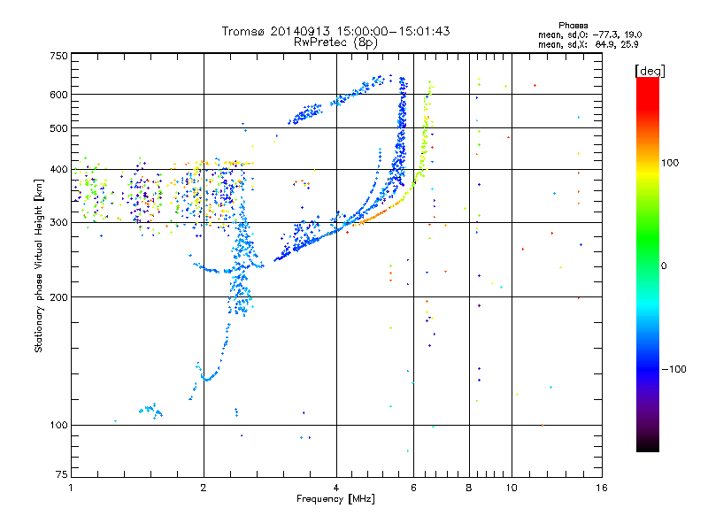Click the y-axis tick label '600'
The height and width of the screenshot is (531, 708).
58,95
